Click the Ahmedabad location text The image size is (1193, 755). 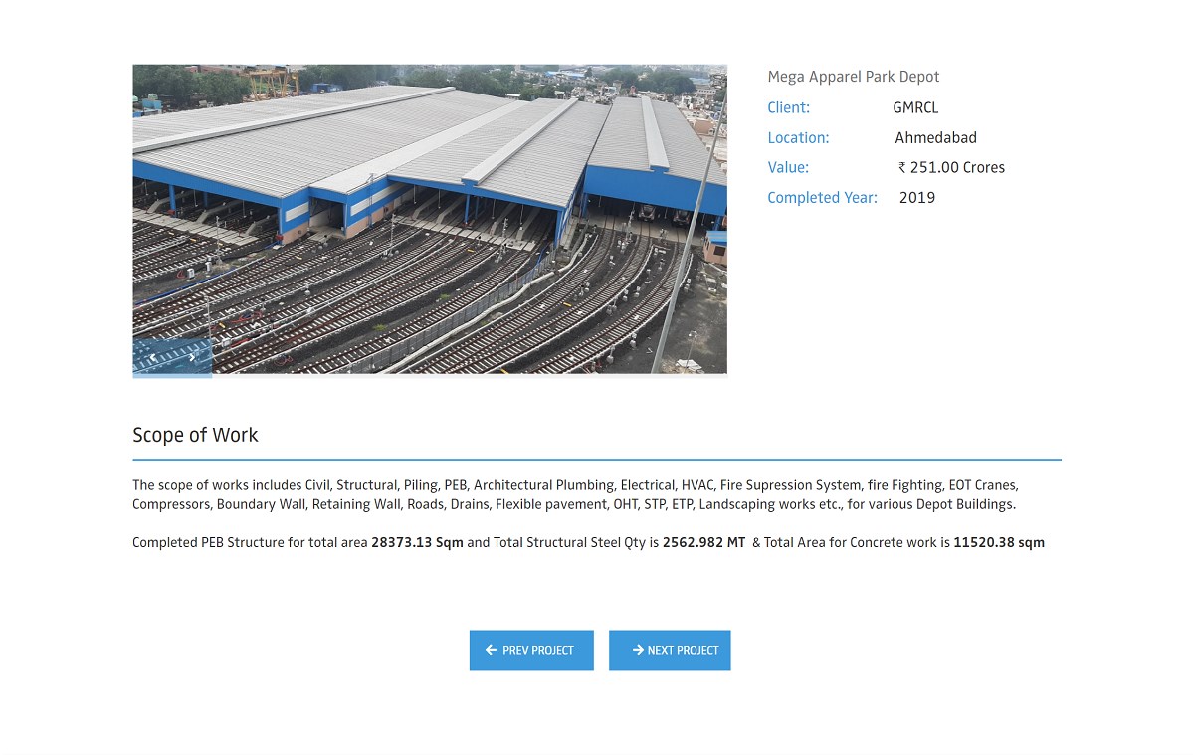coord(934,137)
